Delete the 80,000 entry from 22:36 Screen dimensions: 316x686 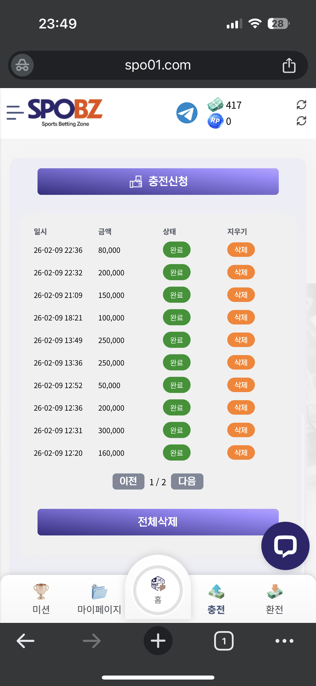[x=241, y=250]
